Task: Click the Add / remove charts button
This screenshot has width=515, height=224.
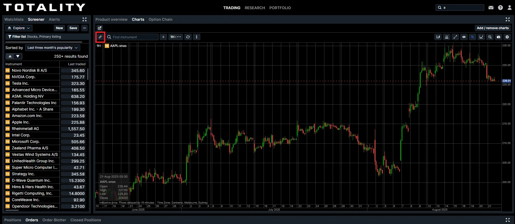Action: 493,28
